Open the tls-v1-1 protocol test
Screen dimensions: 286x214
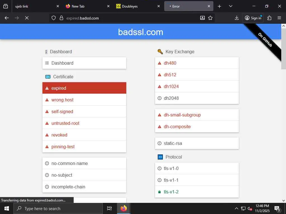(197, 180)
